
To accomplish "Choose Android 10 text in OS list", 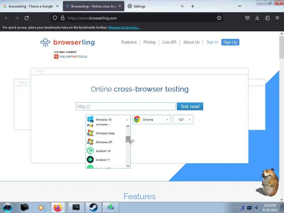I will click(x=103, y=151).
